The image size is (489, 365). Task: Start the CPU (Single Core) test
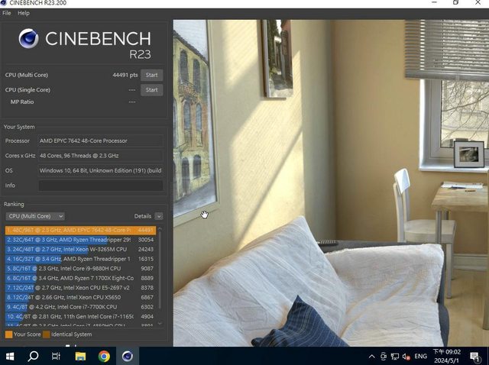pyautogui.click(x=151, y=89)
